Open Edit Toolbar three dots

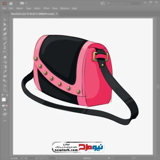(x=5, y=120)
